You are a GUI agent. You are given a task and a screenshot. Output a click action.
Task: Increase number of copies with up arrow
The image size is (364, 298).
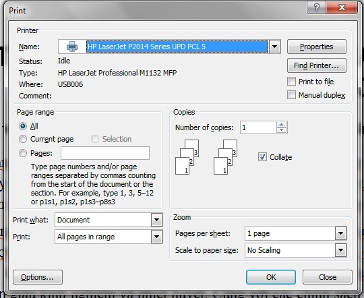click(281, 124)
